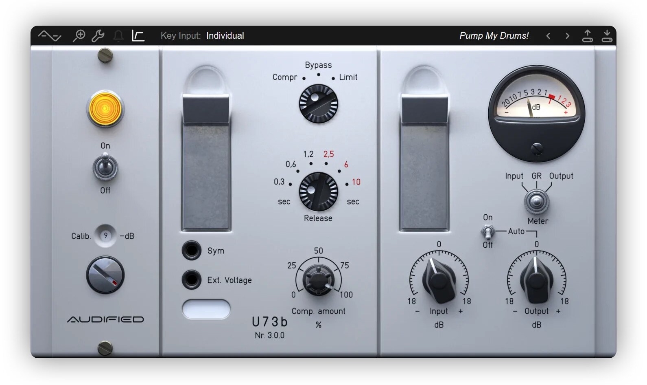
Task: Flip the power On/Off toggle switch
Action: [105, 167]
